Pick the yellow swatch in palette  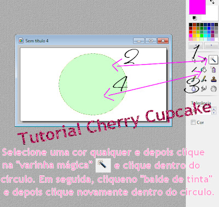pyautogui.click(x=198, y=36)
